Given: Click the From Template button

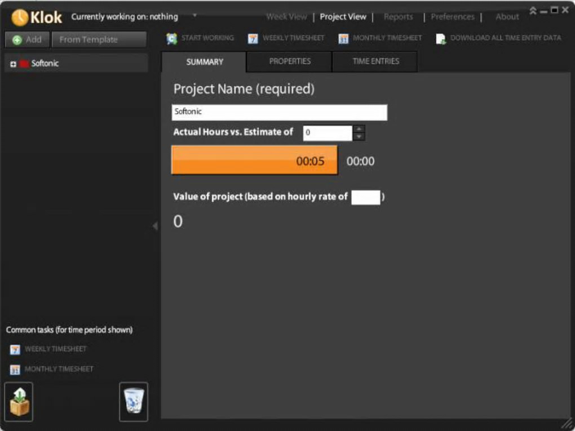Looking at the screenshot, I should point(99,39).
